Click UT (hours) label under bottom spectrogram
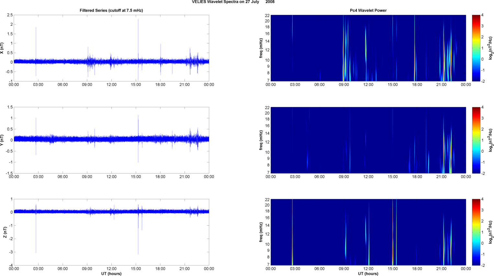The height and width of the screenshot is (276, 494). pos(368,274)
